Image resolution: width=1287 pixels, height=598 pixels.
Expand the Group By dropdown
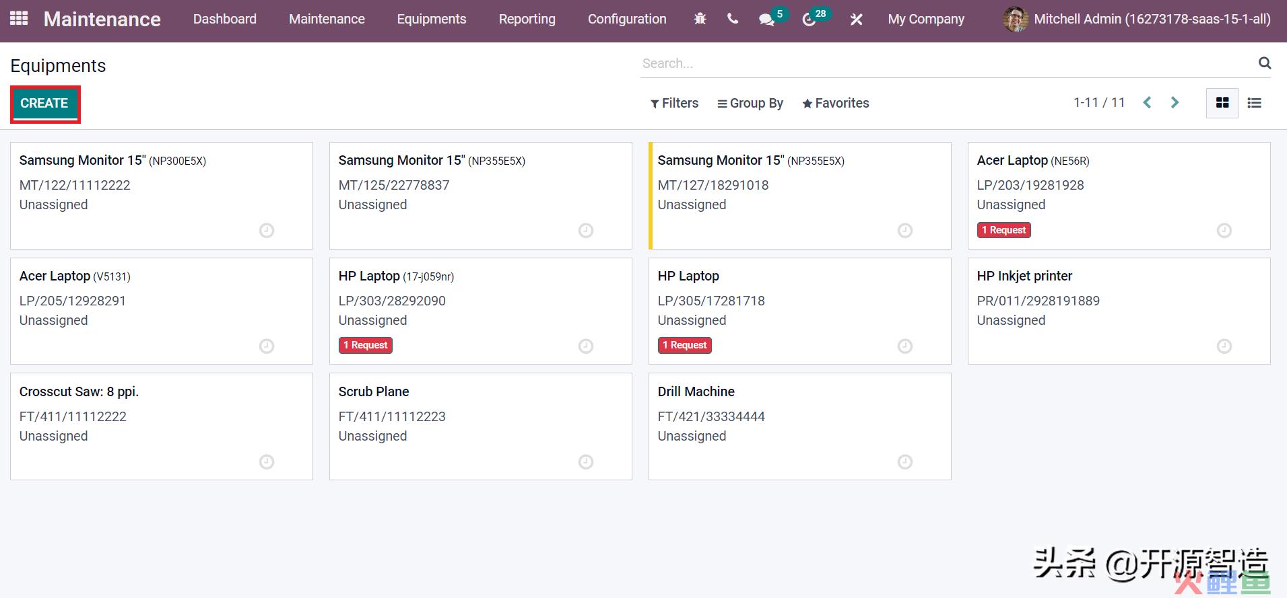pos(750,103)
